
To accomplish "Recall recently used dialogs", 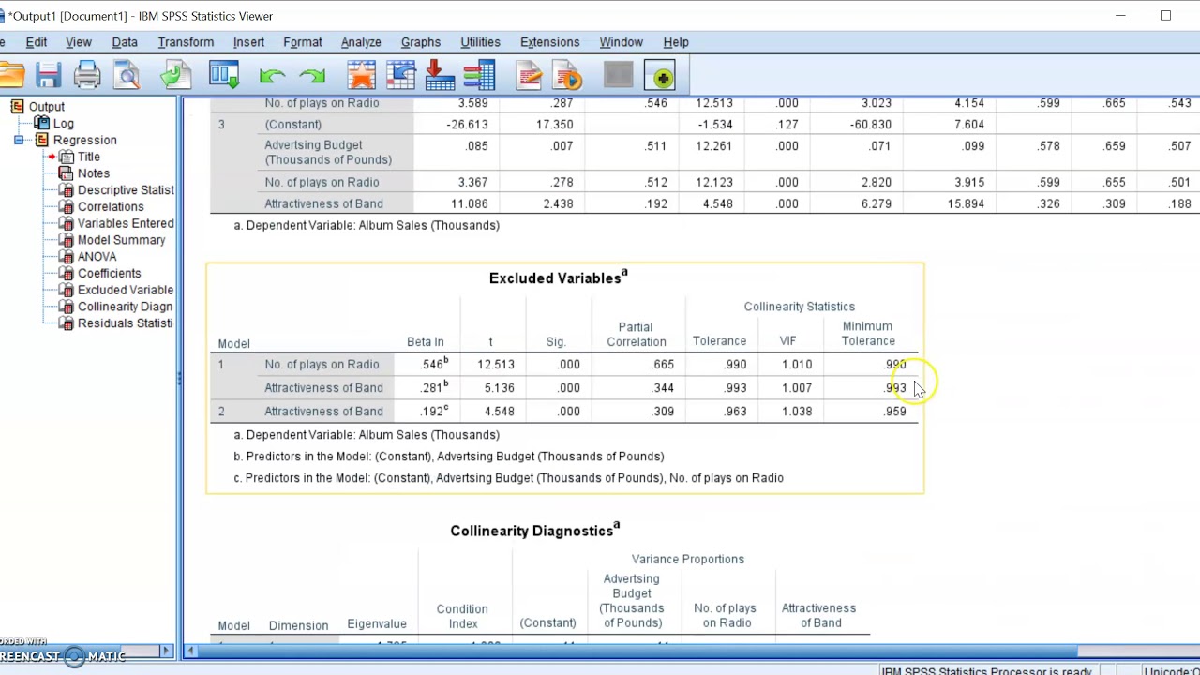I will [x=224, y=76].
